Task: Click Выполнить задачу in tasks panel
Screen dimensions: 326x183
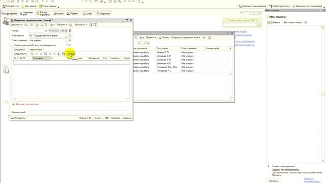Action: click(x=293, y=22)
